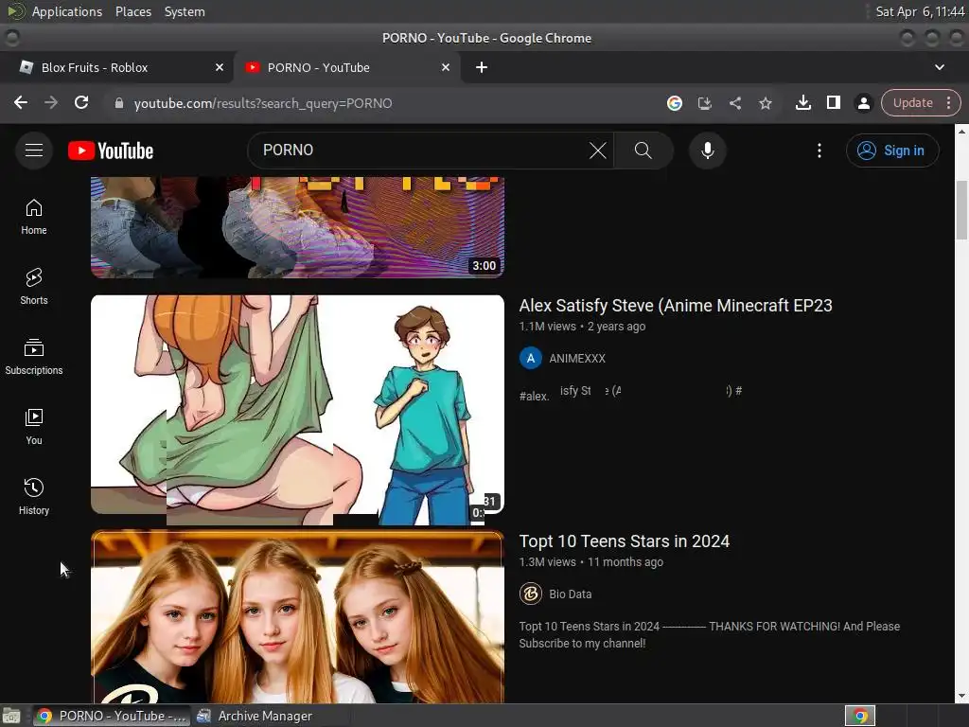The image size is (969, 727).
Task: Open a new tab with plus button
Action: point(482,67)
